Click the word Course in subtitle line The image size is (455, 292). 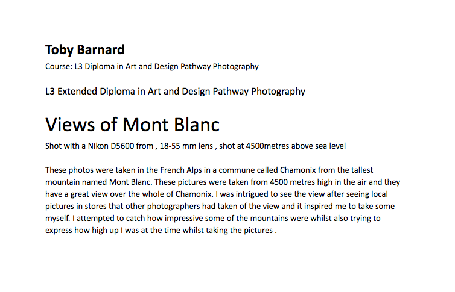point(58,67)
